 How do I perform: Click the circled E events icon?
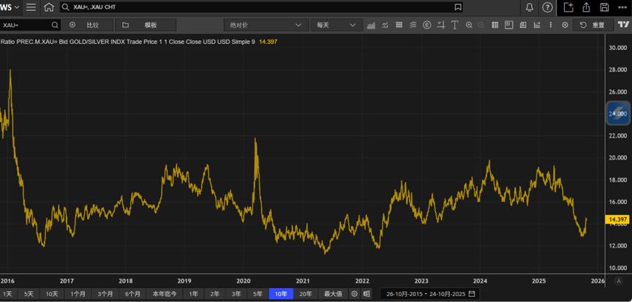[427, 25]
